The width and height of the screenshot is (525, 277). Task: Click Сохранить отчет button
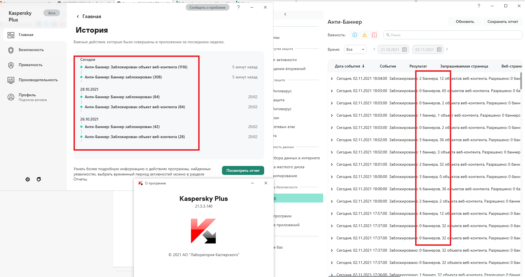pyautogui.click(x=503, y=21)
